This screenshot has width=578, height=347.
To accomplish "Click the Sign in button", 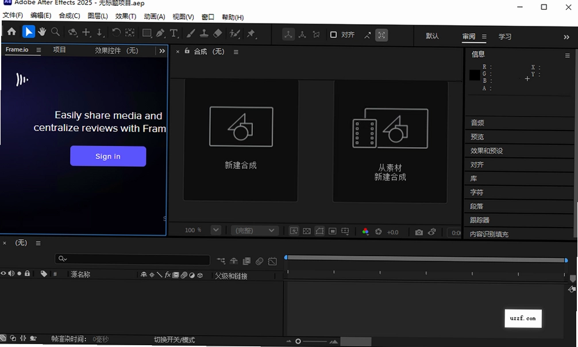I will pos(108,156).
